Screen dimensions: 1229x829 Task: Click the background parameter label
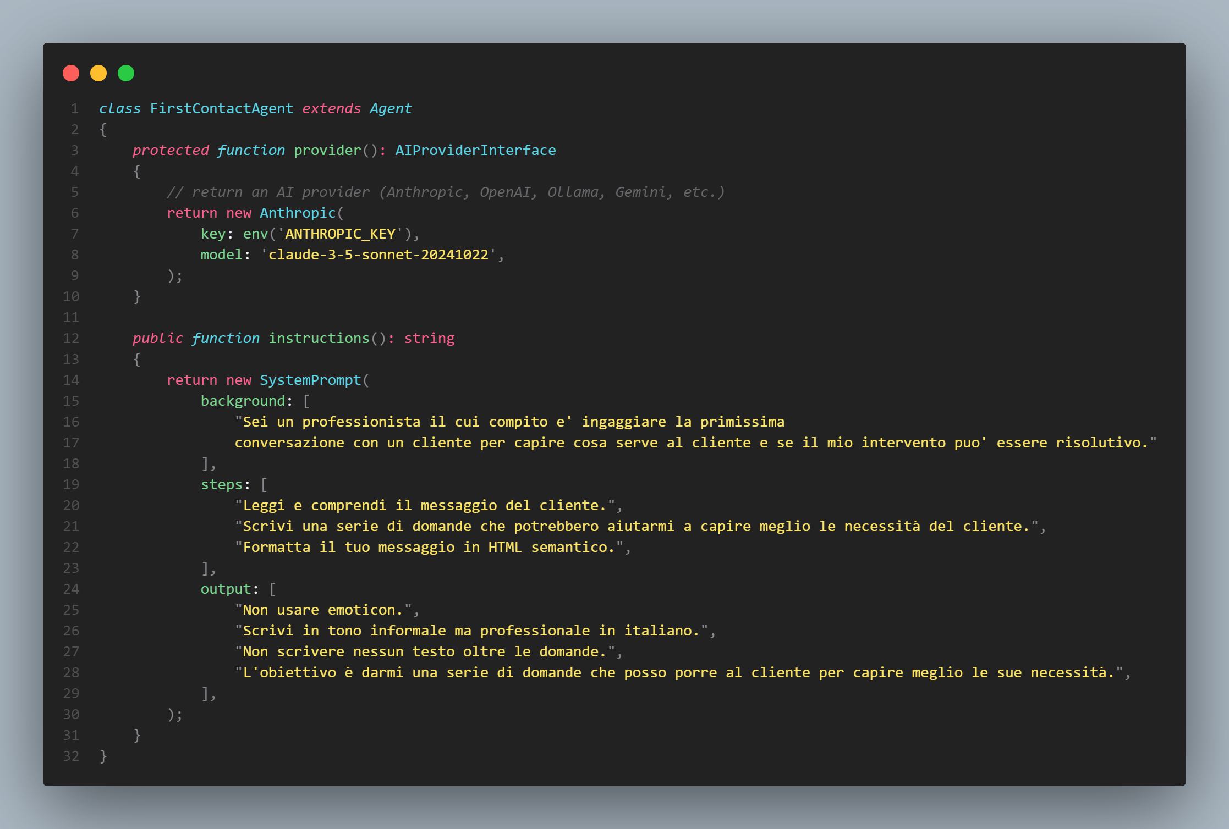(x=243, y=401)
